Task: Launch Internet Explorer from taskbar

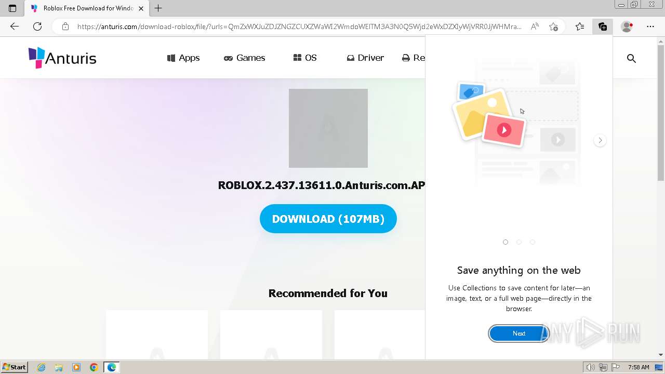Action: pyautogui.click(x=42, y=367)
